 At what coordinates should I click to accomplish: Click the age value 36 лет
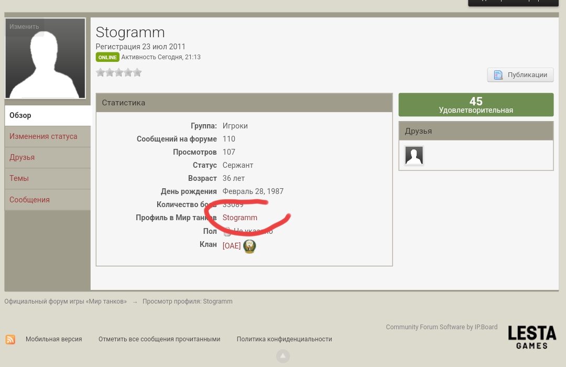coord(234,178)
